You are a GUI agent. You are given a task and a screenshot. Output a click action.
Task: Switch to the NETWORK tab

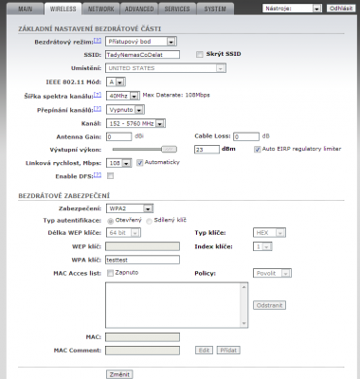[100, 9]
